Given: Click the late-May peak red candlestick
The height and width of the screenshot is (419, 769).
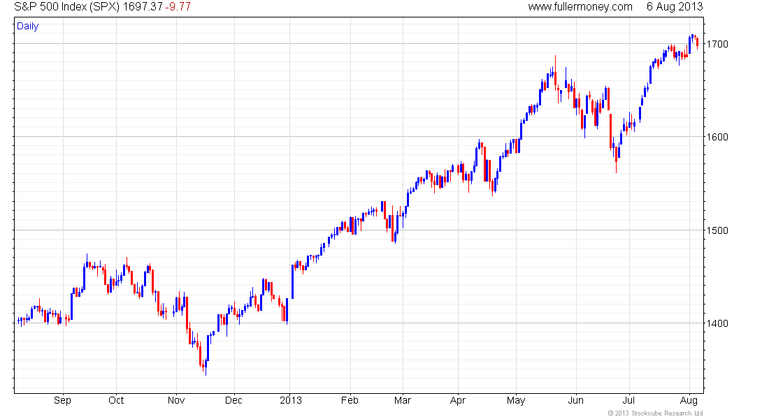Looking at the screenshot, I should [555, 73].
